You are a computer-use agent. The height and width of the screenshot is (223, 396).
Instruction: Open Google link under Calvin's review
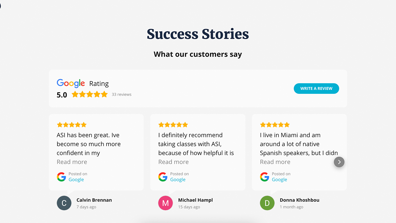76,180
